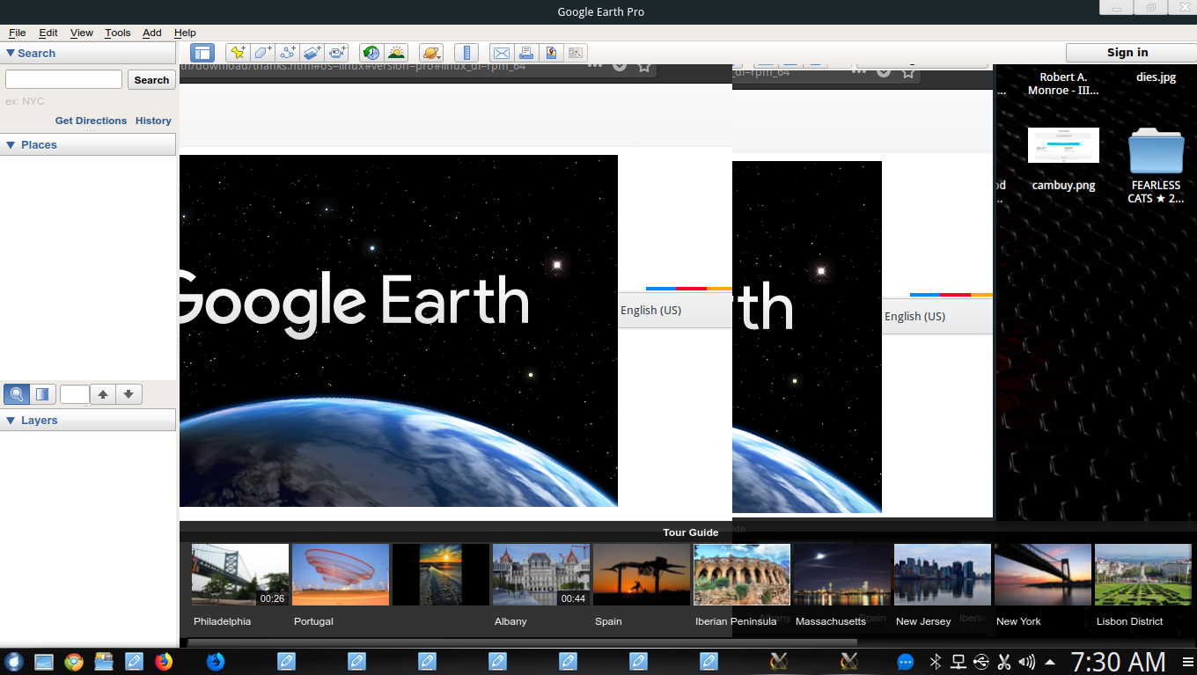Click the Add Polygon toolbar icon

262,53
